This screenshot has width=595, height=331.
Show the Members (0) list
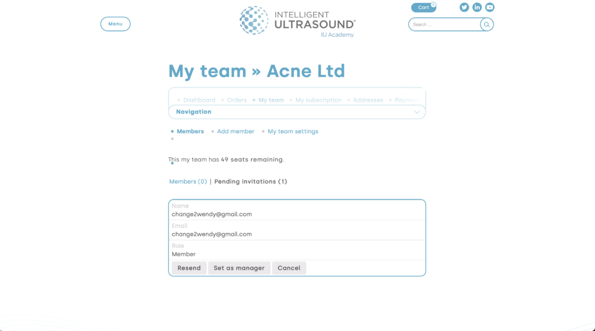[188, 181]
